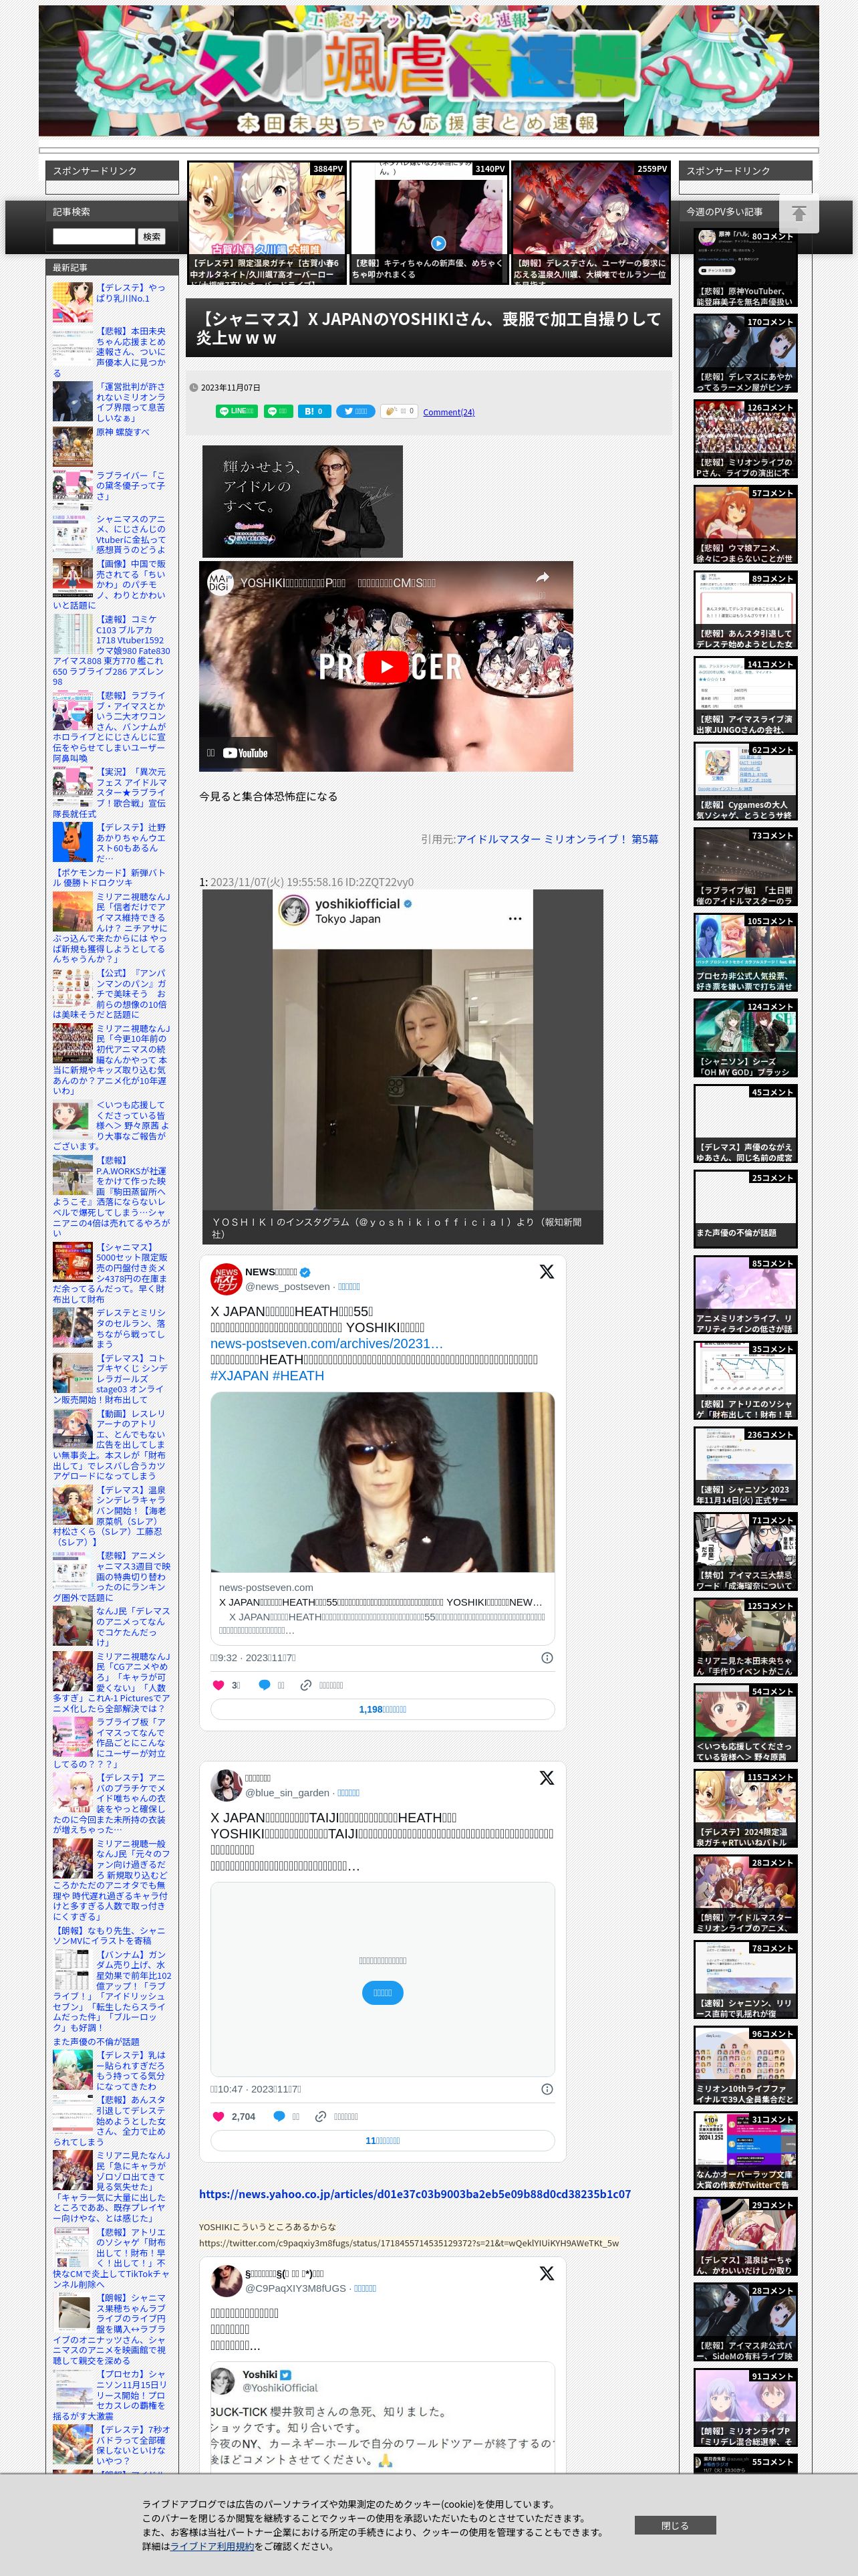The image size is (858, 2576).
Task: Open the NEWS postseven tweet avatar
Action: 226,1279
